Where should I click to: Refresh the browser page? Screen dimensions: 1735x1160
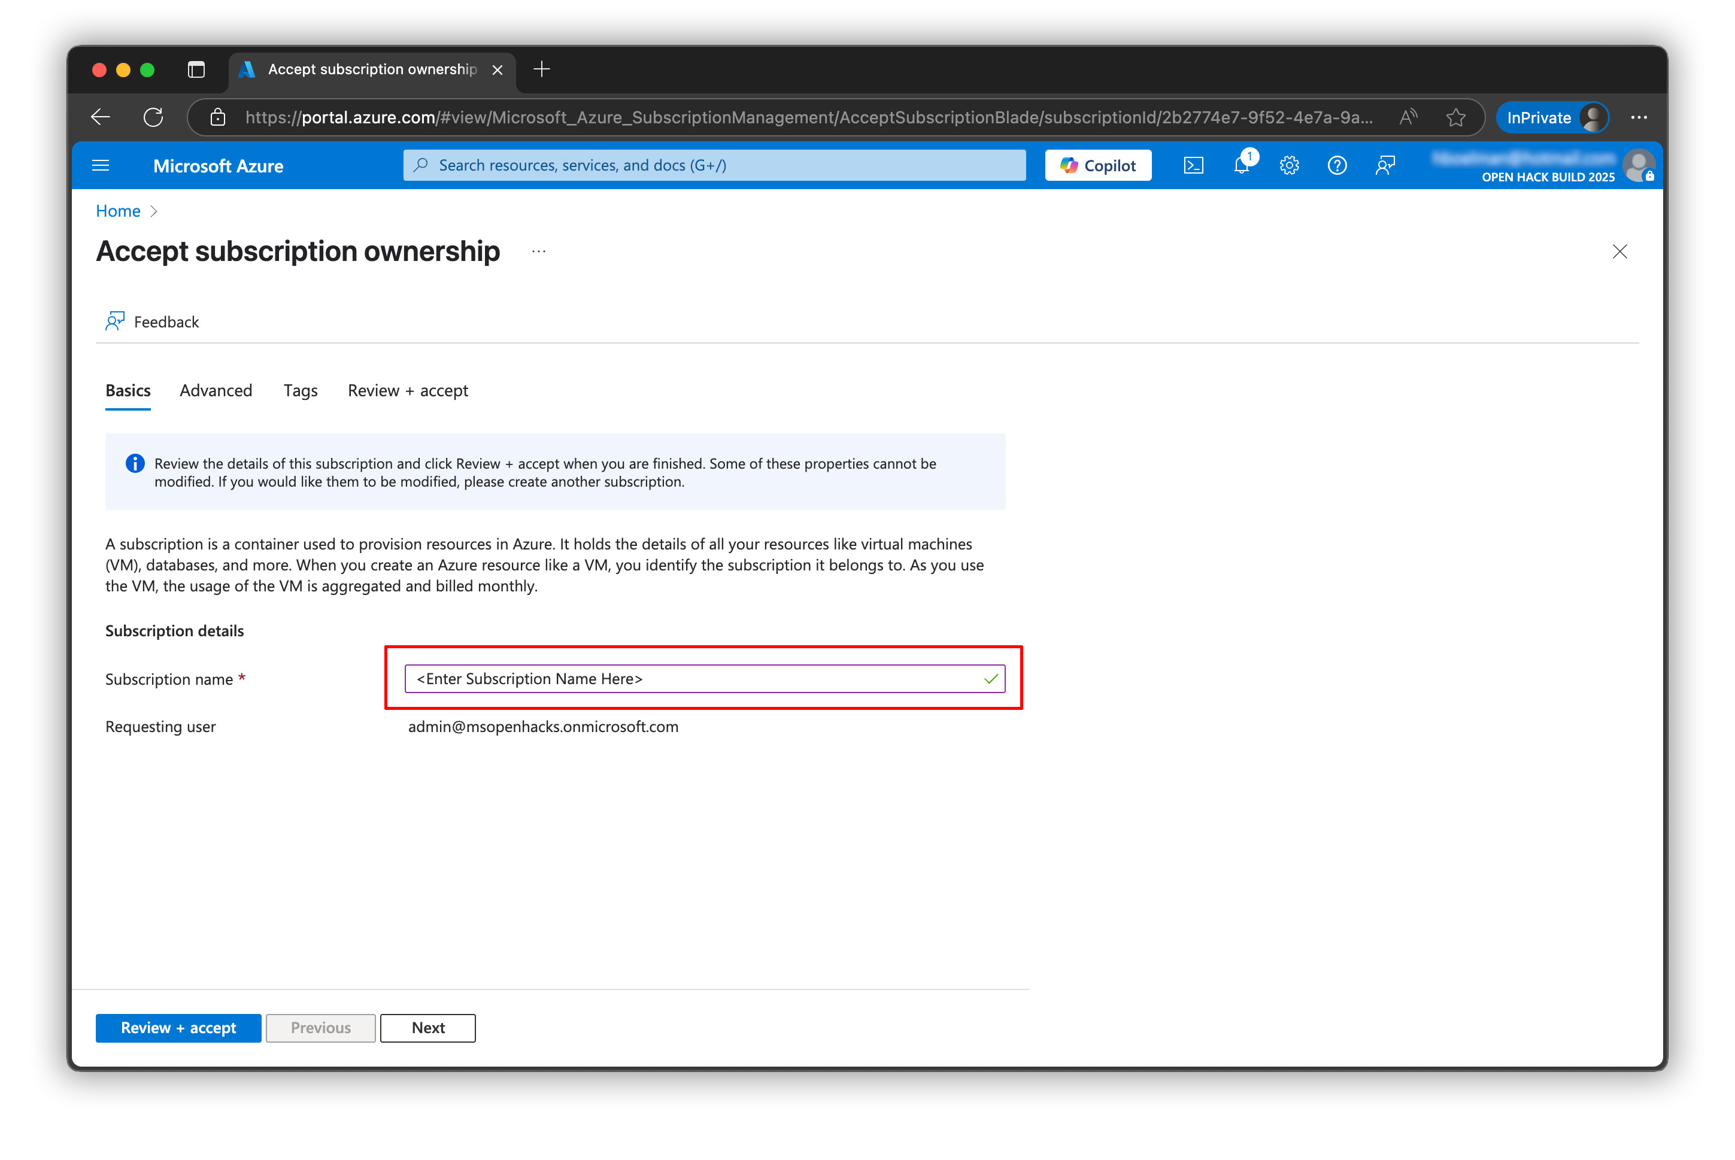point(153,118)
